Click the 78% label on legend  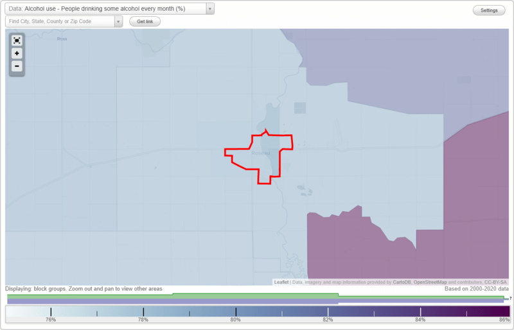(143, 320)
